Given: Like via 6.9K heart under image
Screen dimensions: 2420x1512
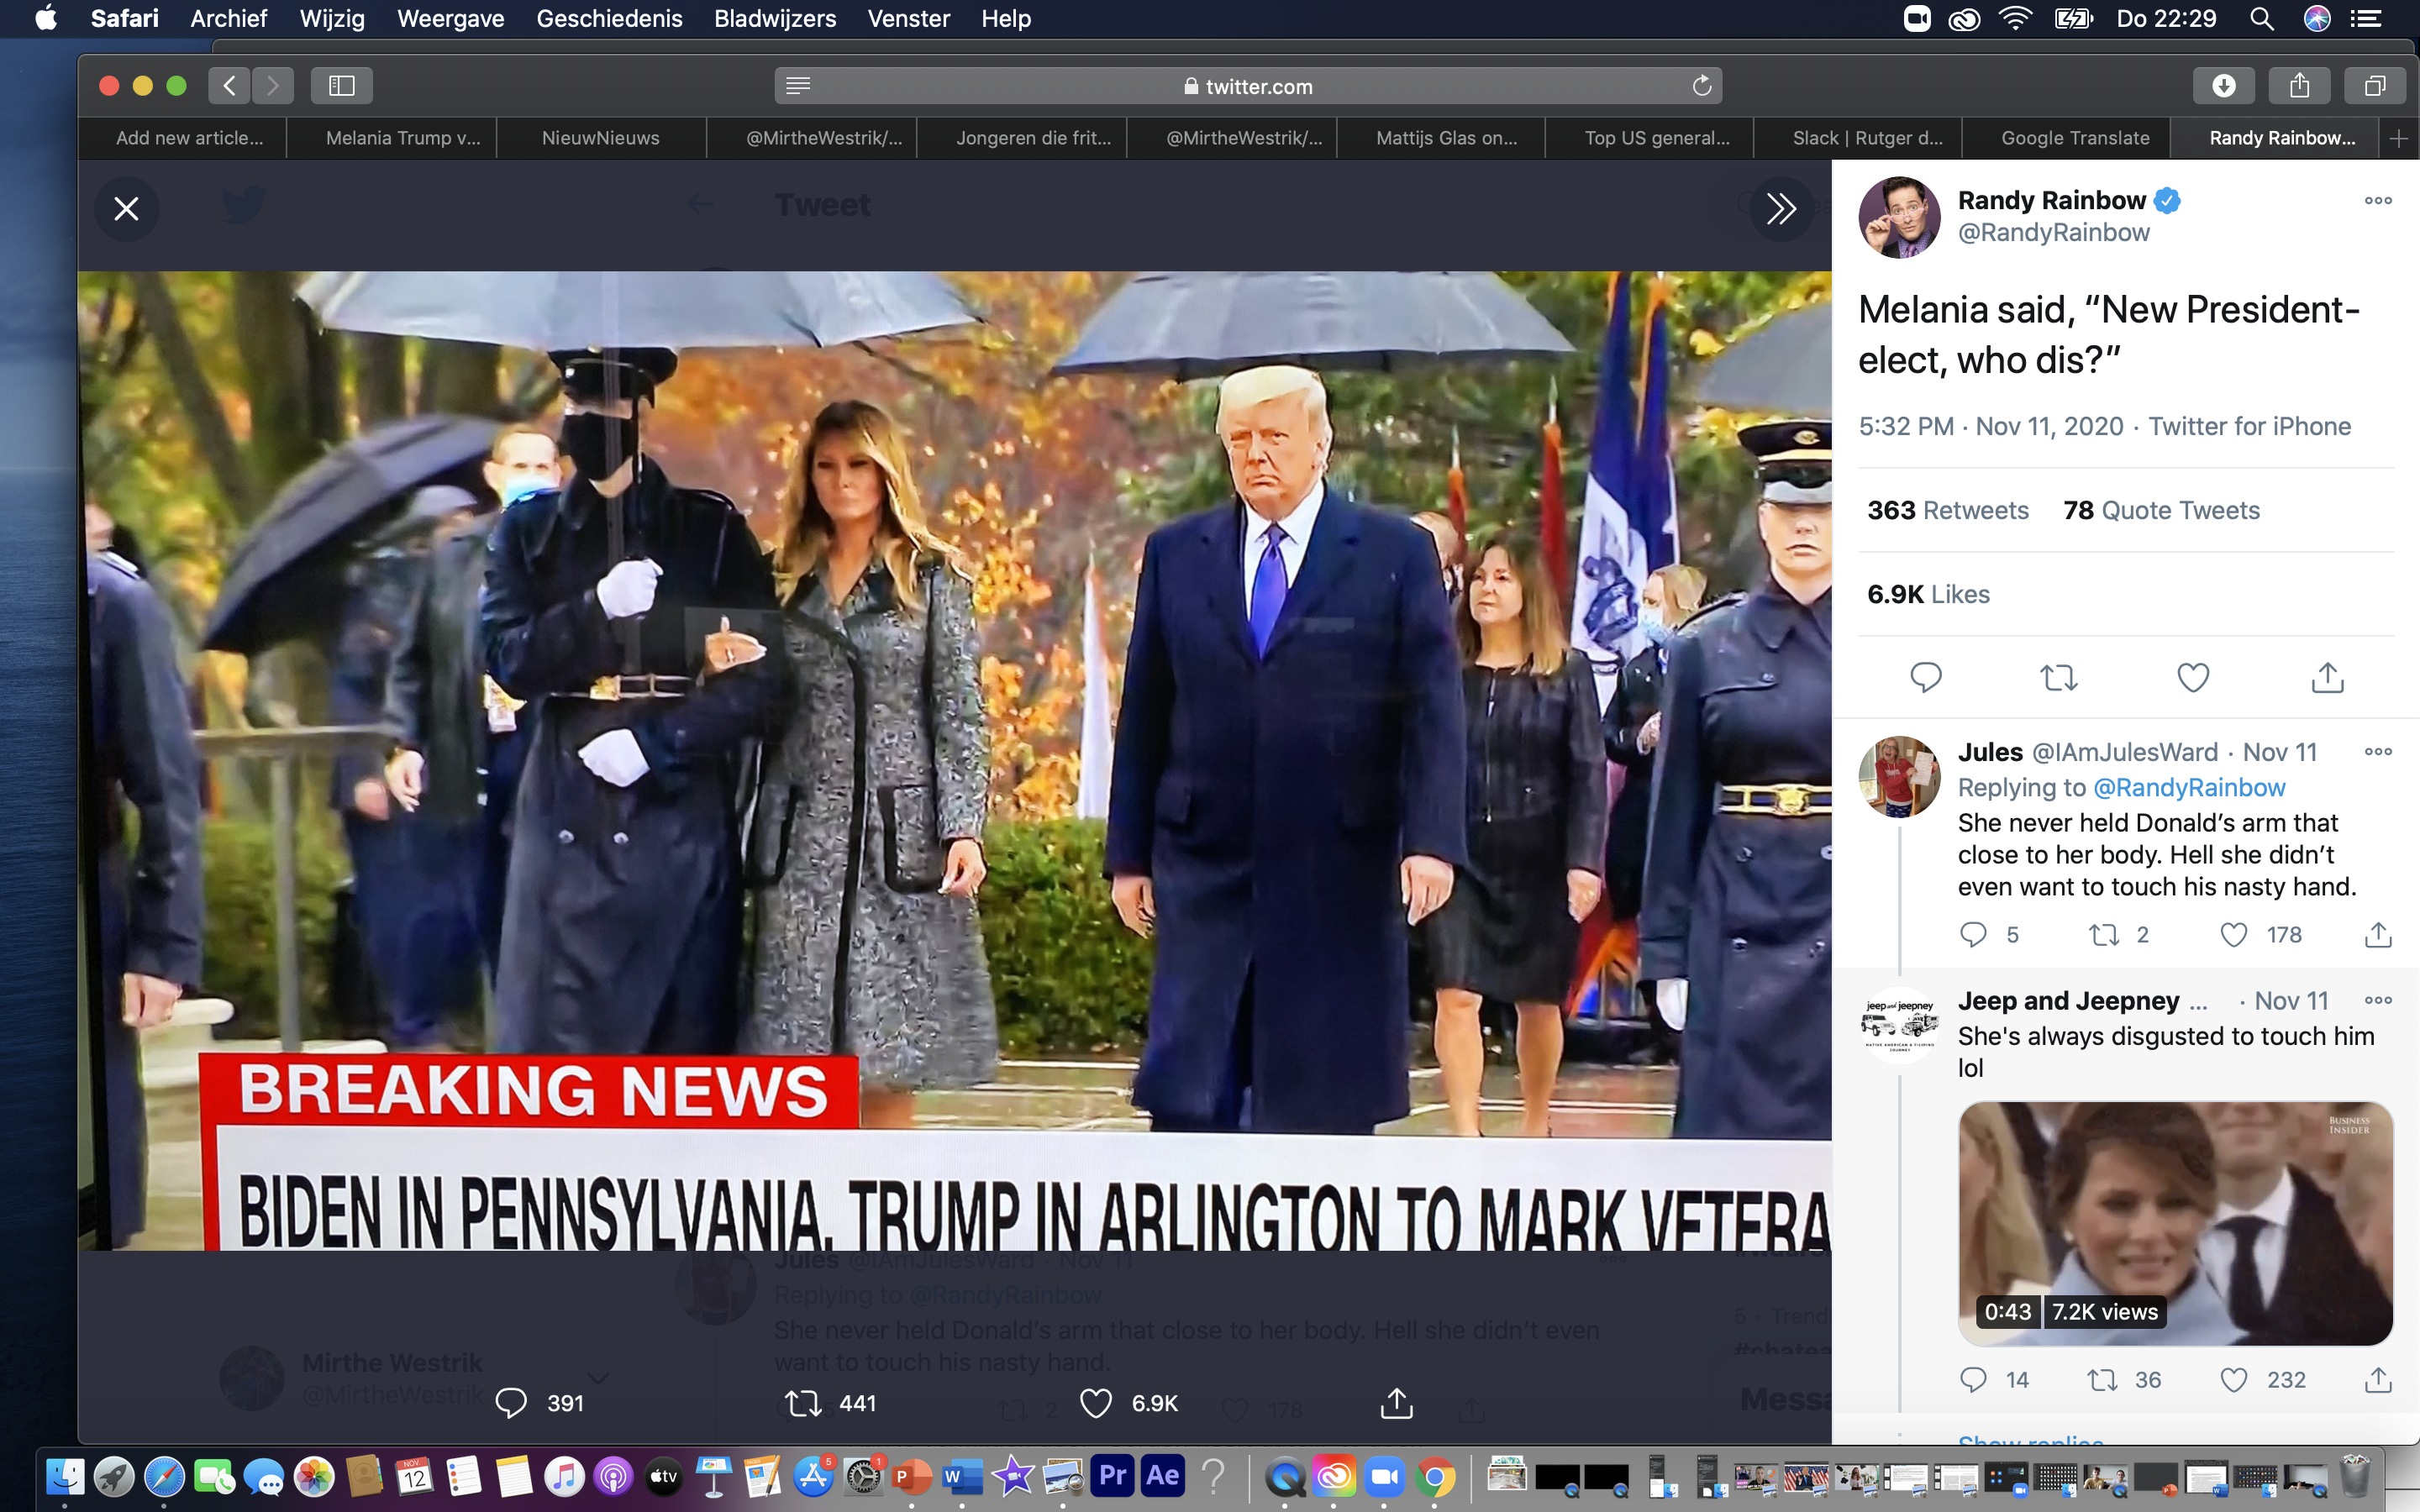Looking at the screenshot, I should point(1096,1403).
